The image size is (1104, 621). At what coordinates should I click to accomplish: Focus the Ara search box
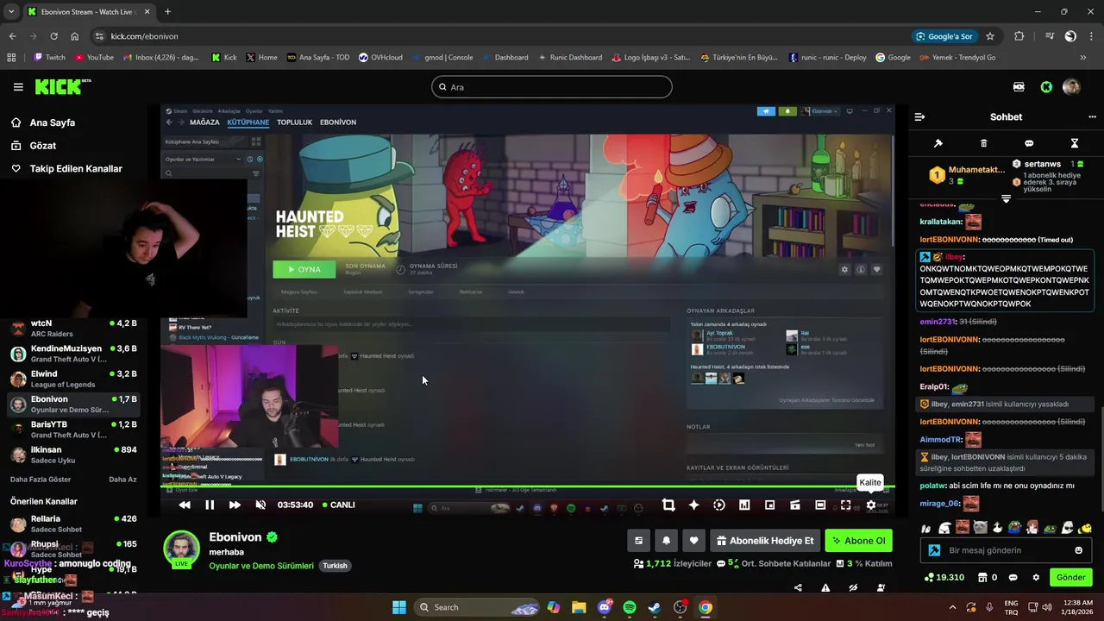[552, 87]
